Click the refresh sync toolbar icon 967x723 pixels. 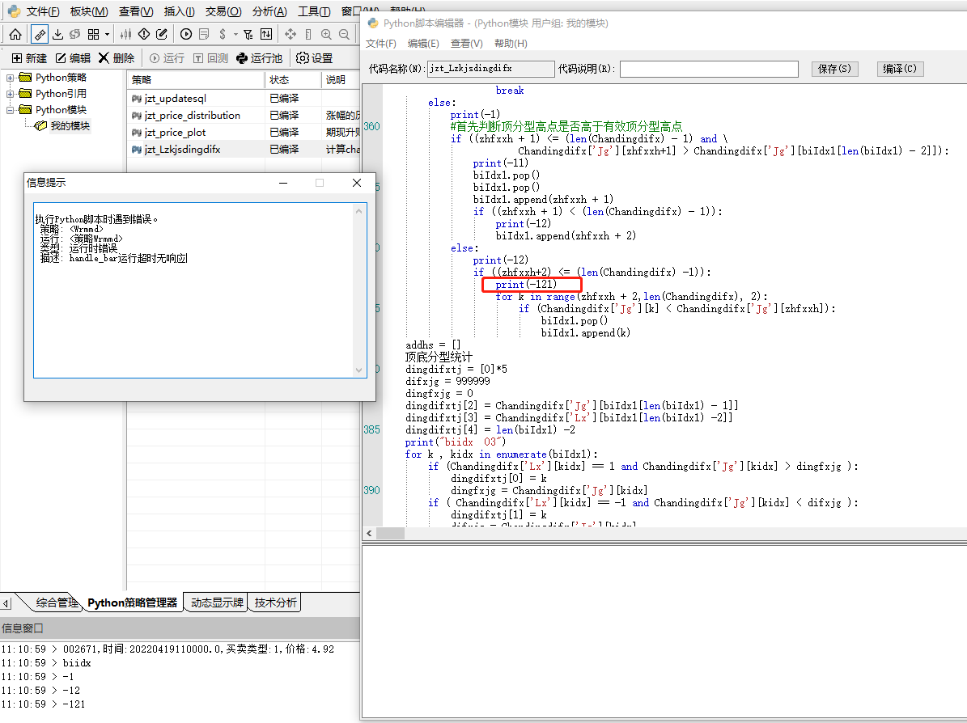pyautogui.click(x=74, y=34)
